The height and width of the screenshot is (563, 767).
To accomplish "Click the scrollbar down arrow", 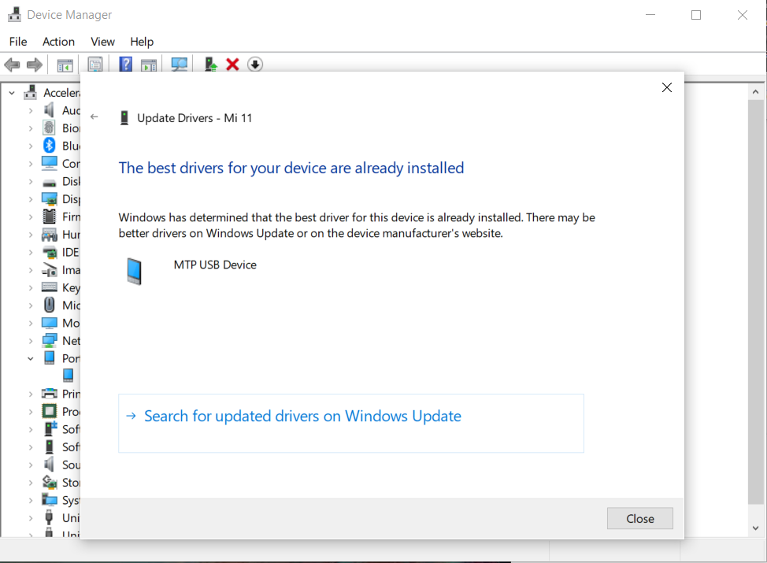I will tap(756, 528).
